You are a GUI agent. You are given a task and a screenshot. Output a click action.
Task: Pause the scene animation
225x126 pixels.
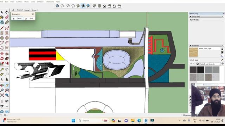tap(17, 19)
